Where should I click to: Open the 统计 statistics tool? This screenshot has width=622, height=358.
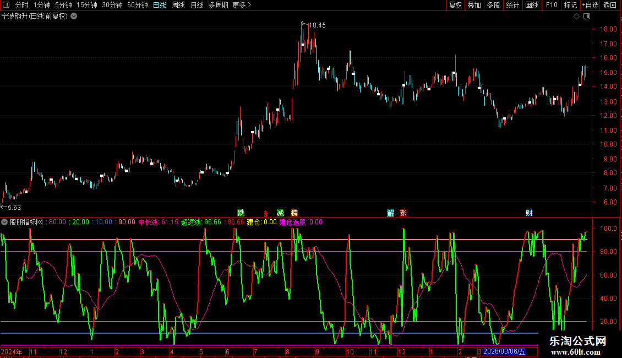pyautogui.click(x=512, y=5)
